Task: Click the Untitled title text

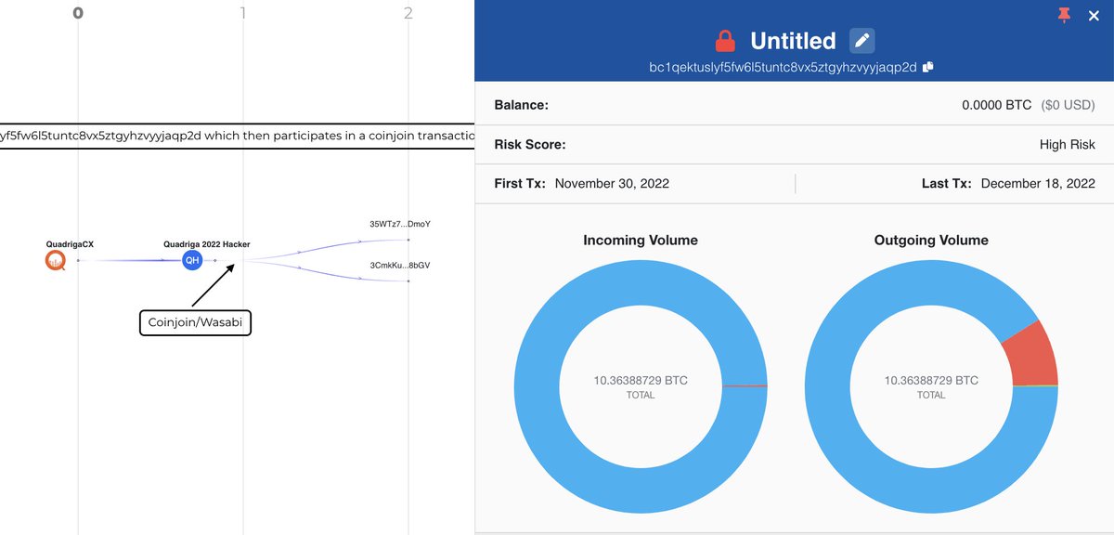Action: [x=793, y=41]
